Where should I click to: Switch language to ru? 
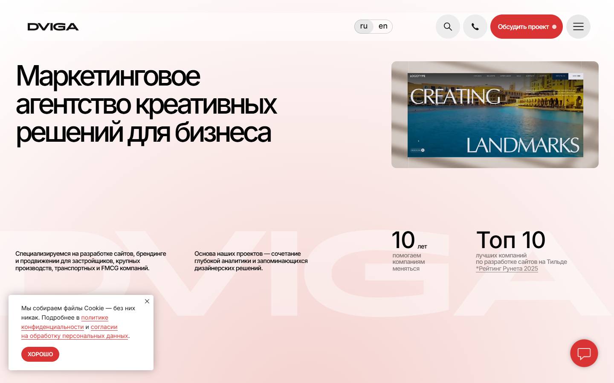(364, 26)
